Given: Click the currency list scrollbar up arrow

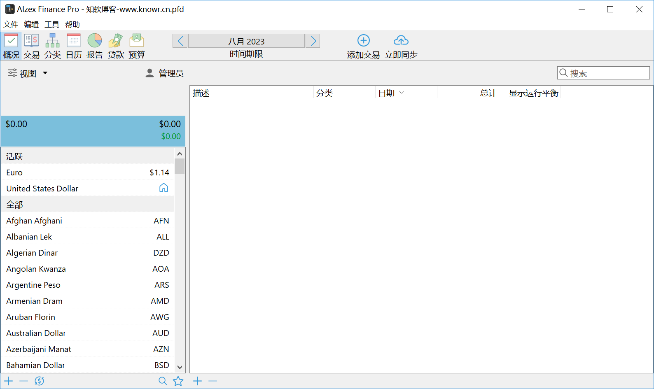Looking at the screenshot, I should (180, 154).
